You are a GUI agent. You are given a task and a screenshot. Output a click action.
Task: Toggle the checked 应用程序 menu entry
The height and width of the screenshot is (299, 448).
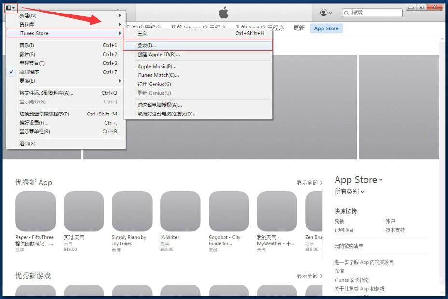point(29,72)
